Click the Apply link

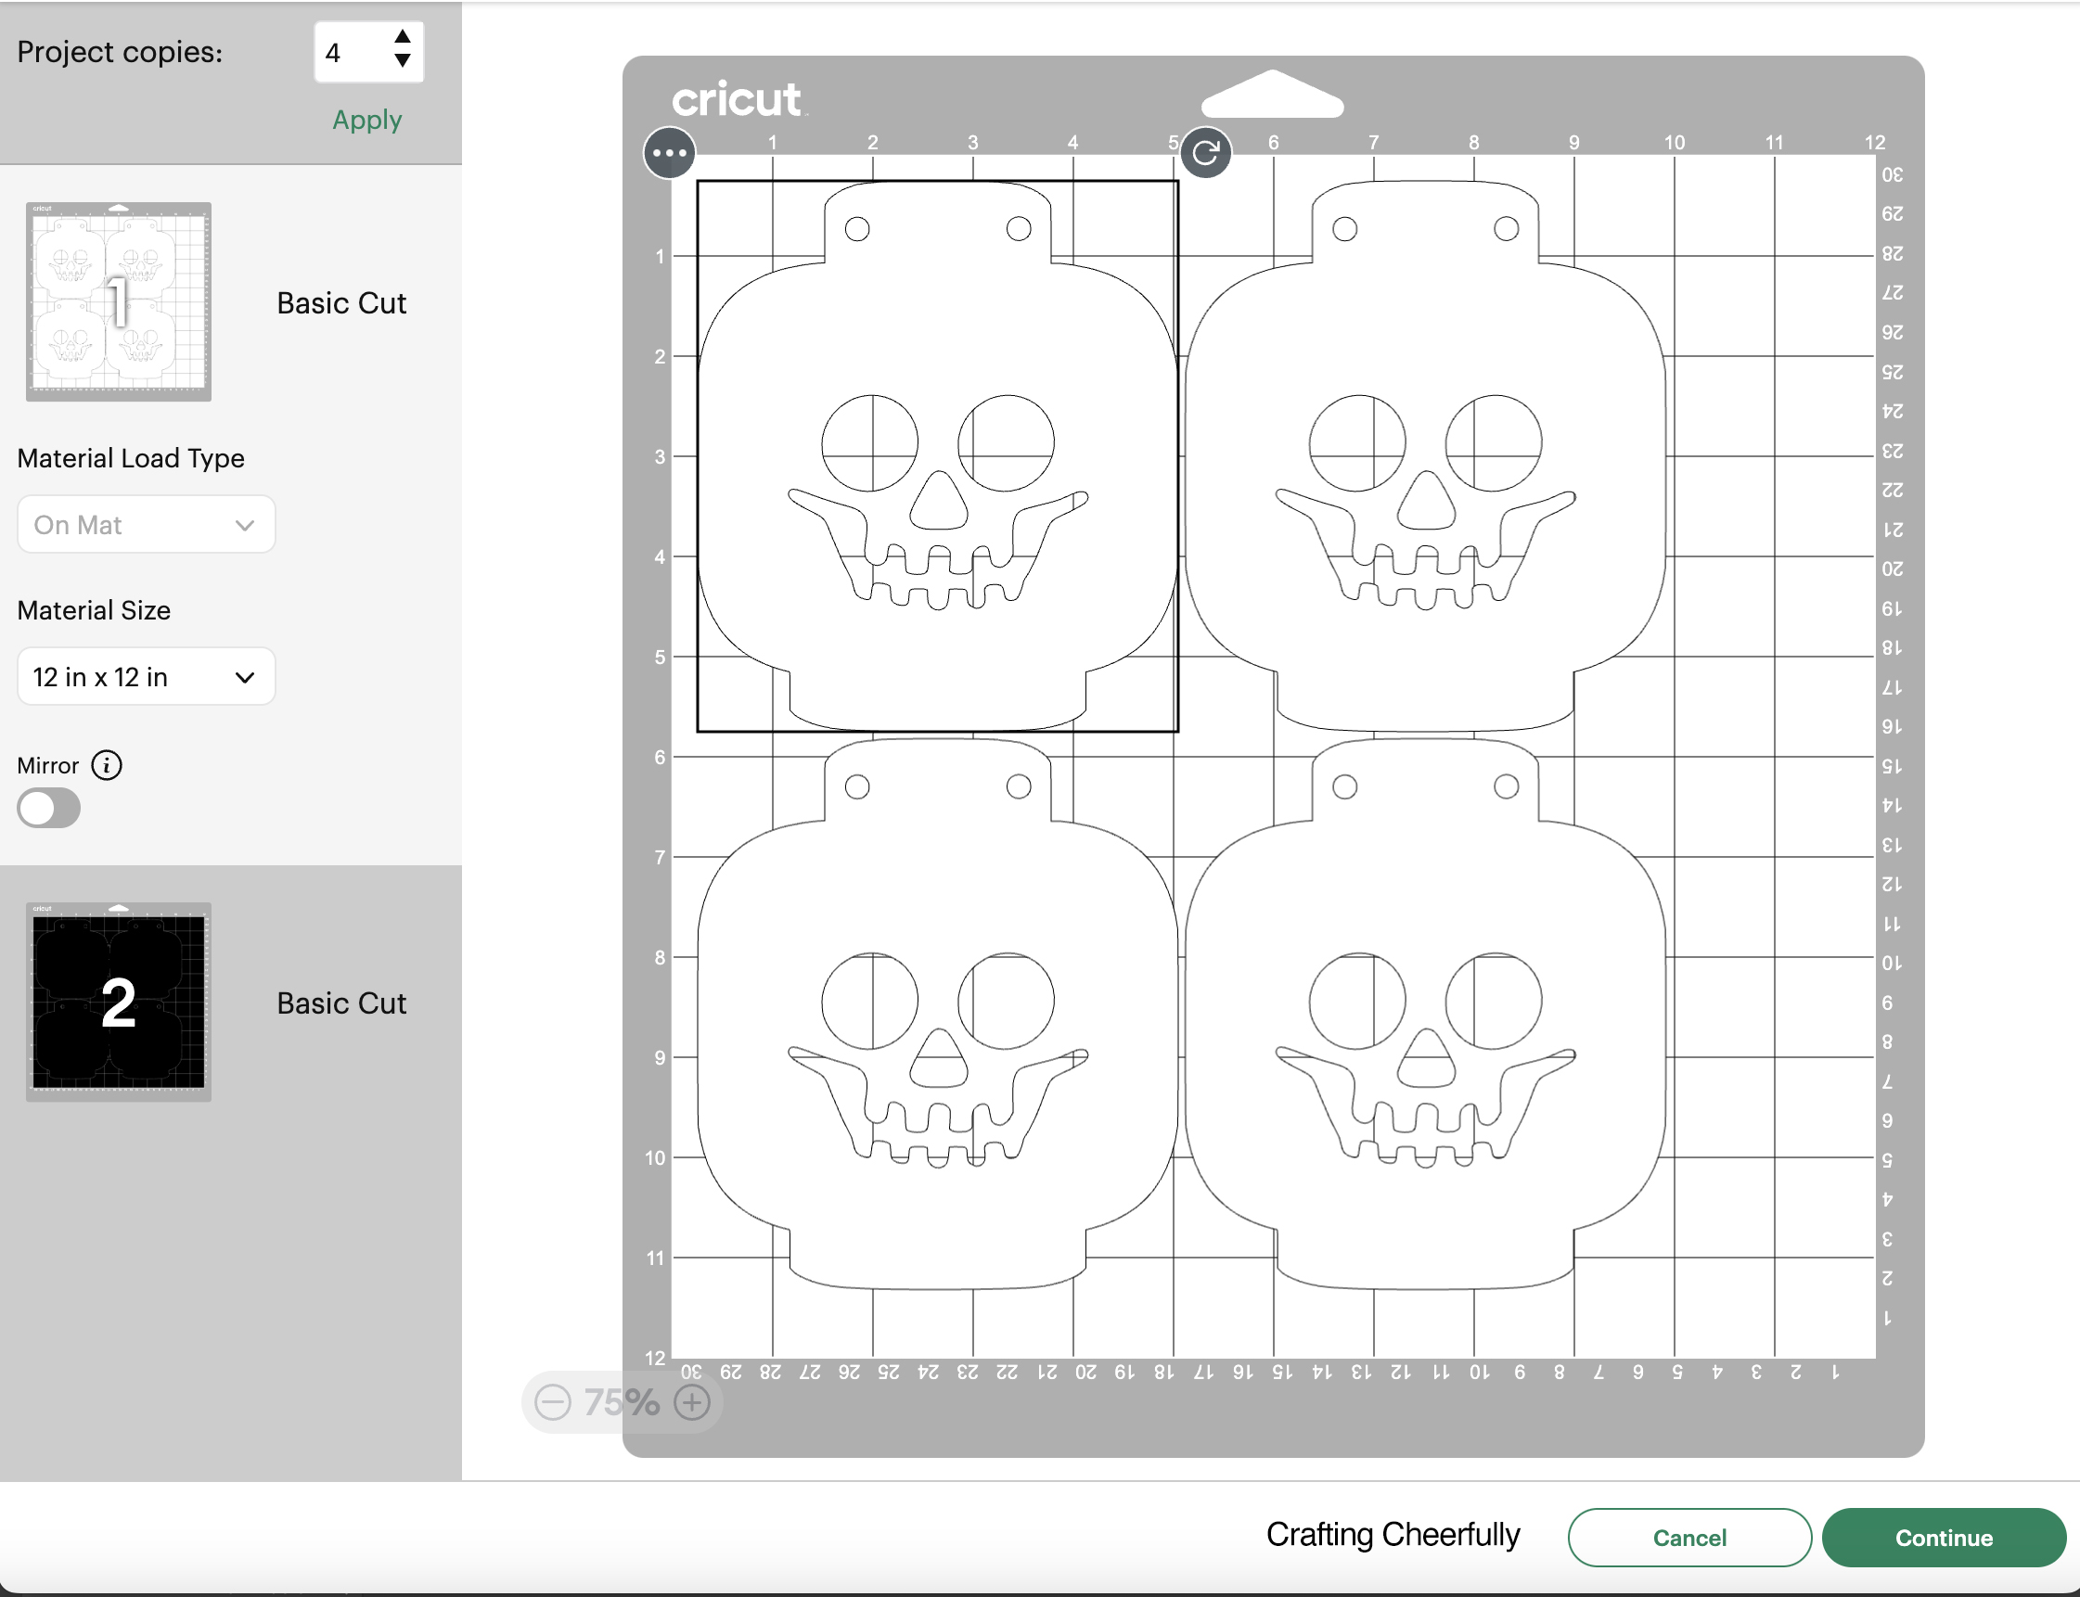tap(366, 119)
